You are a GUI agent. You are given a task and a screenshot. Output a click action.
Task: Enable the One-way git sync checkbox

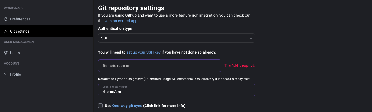pos(100,106)
